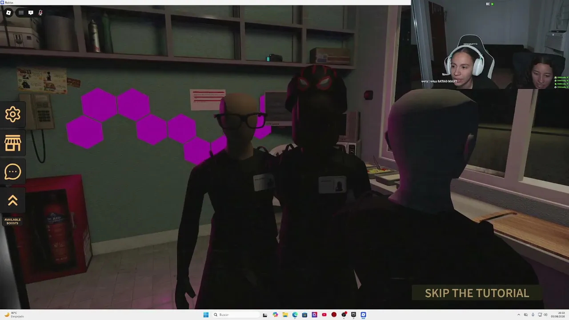Open game settings with the gear icon
The image size is (569, 320).
coord(12,115)
